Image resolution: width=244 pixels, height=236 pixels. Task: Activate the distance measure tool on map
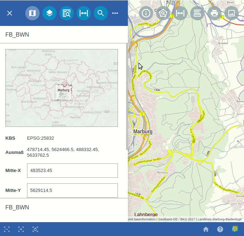180,13
